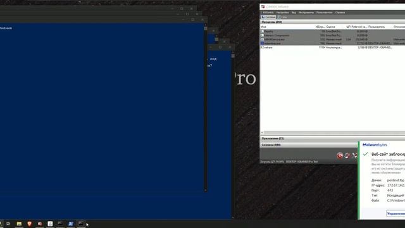Select the net.exe process row

click(332, 47)
